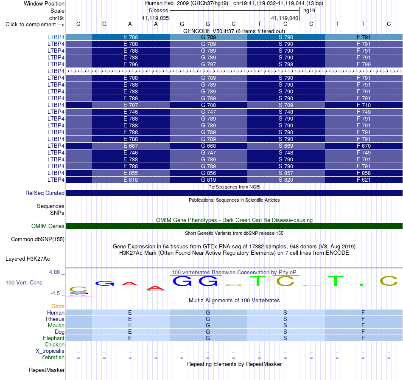403x380 pixels.
Task: Click the S 709 codon cell
Action: click(286, 105)
